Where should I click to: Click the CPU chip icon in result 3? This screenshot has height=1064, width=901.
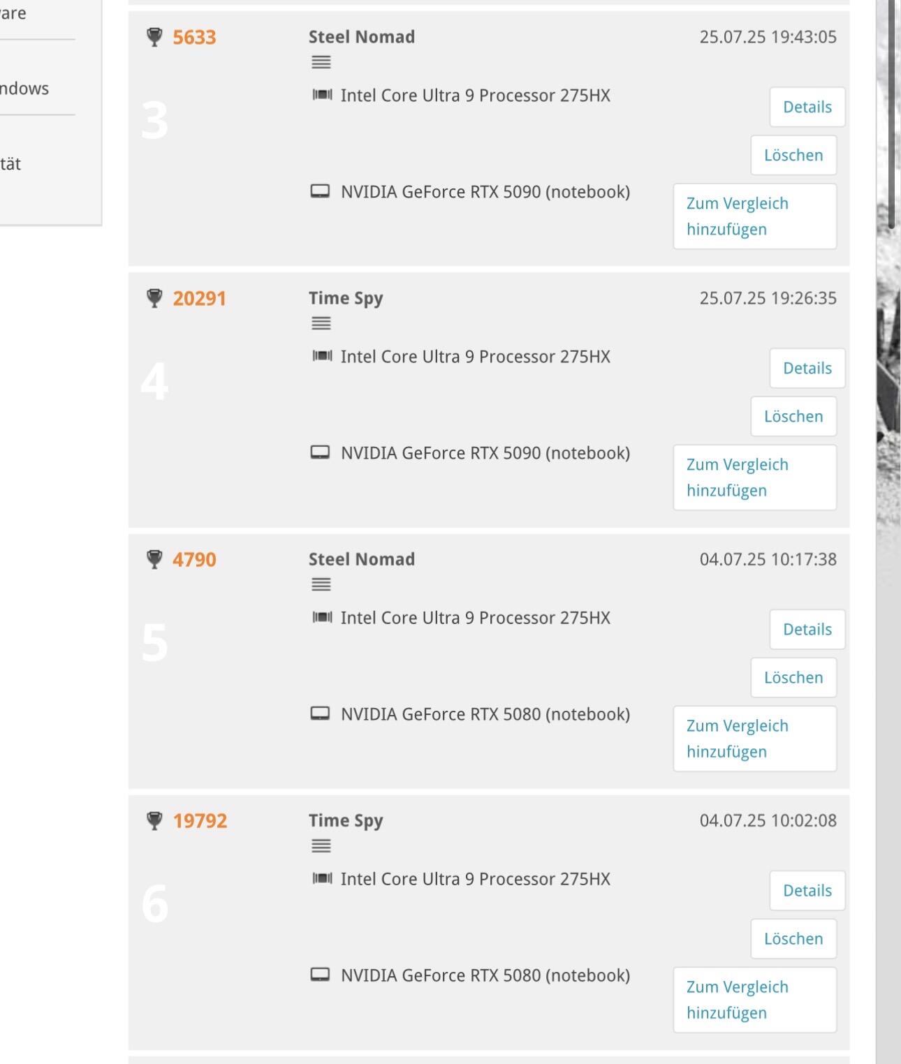tap(322, 95)
